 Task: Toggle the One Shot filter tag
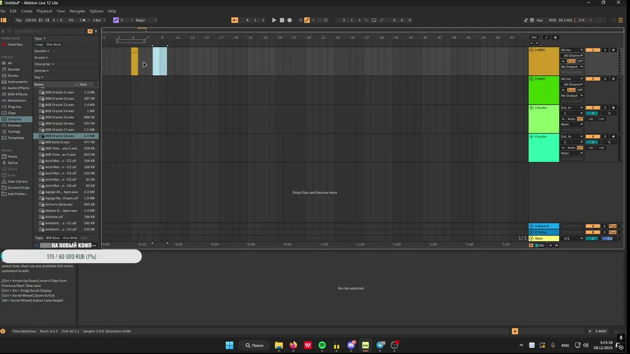(54, 45)
